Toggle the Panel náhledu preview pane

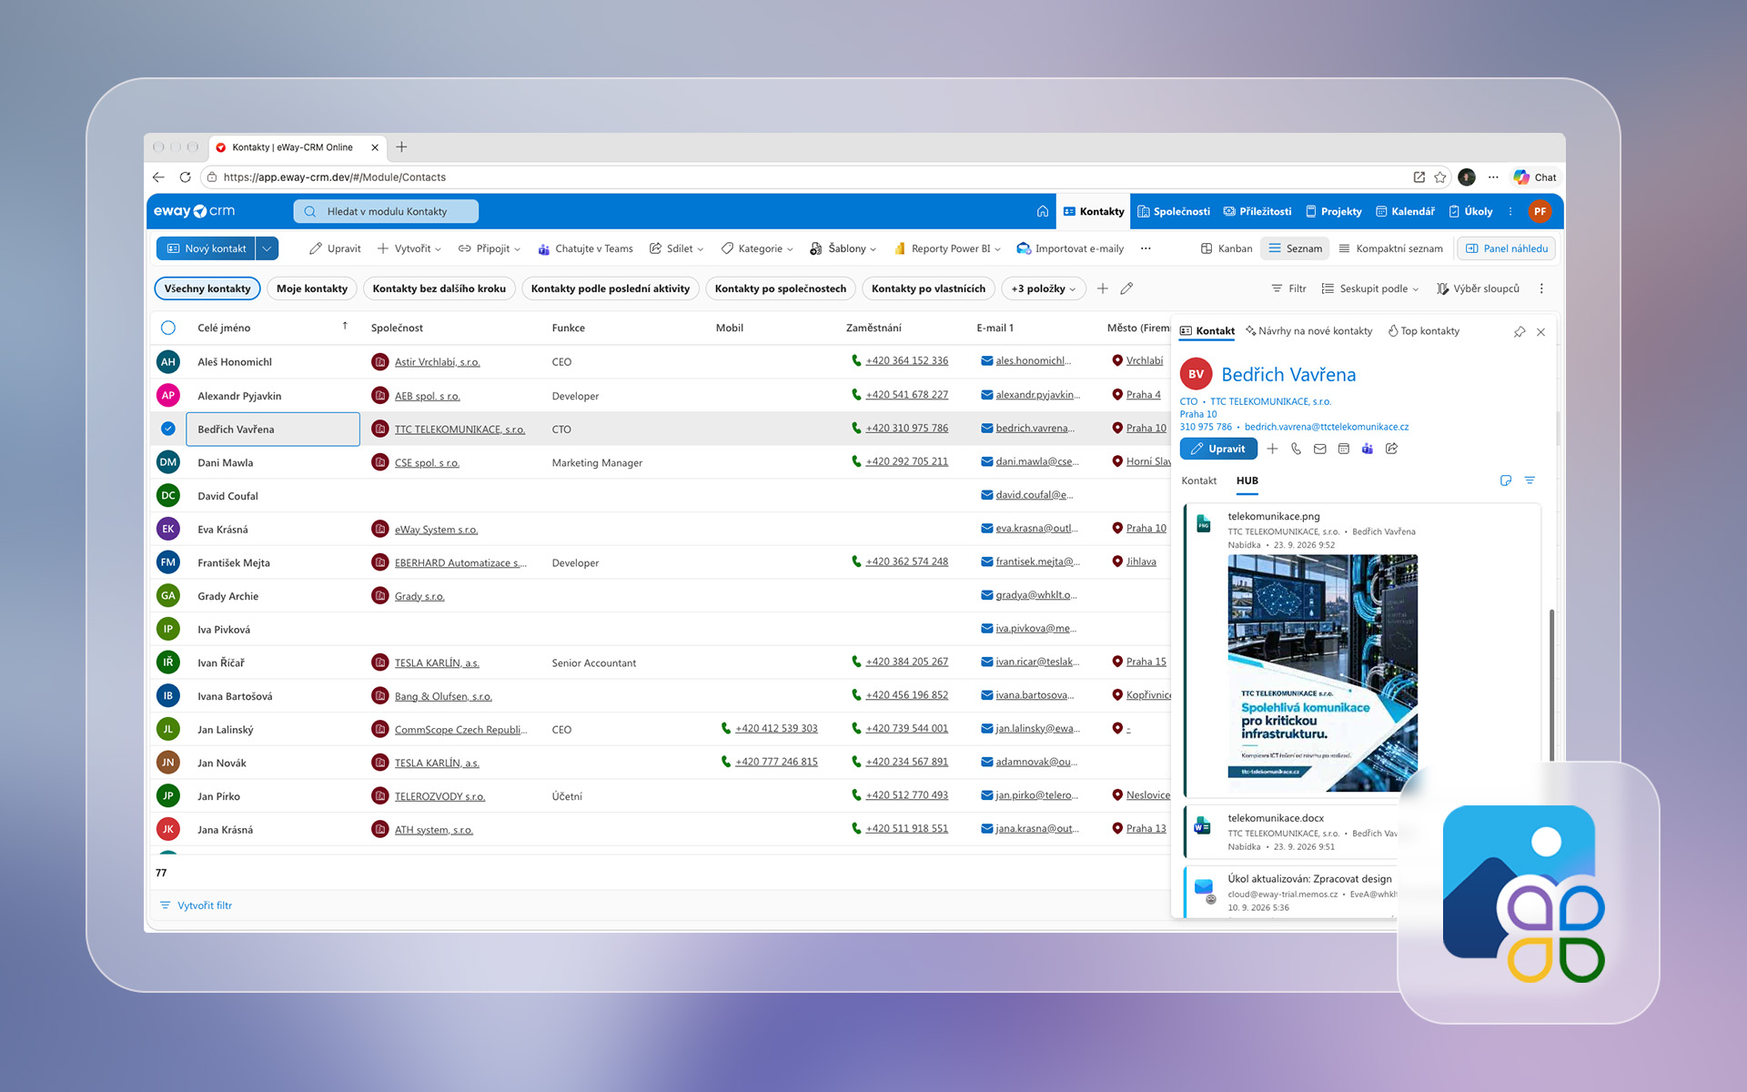point(1506,248)
